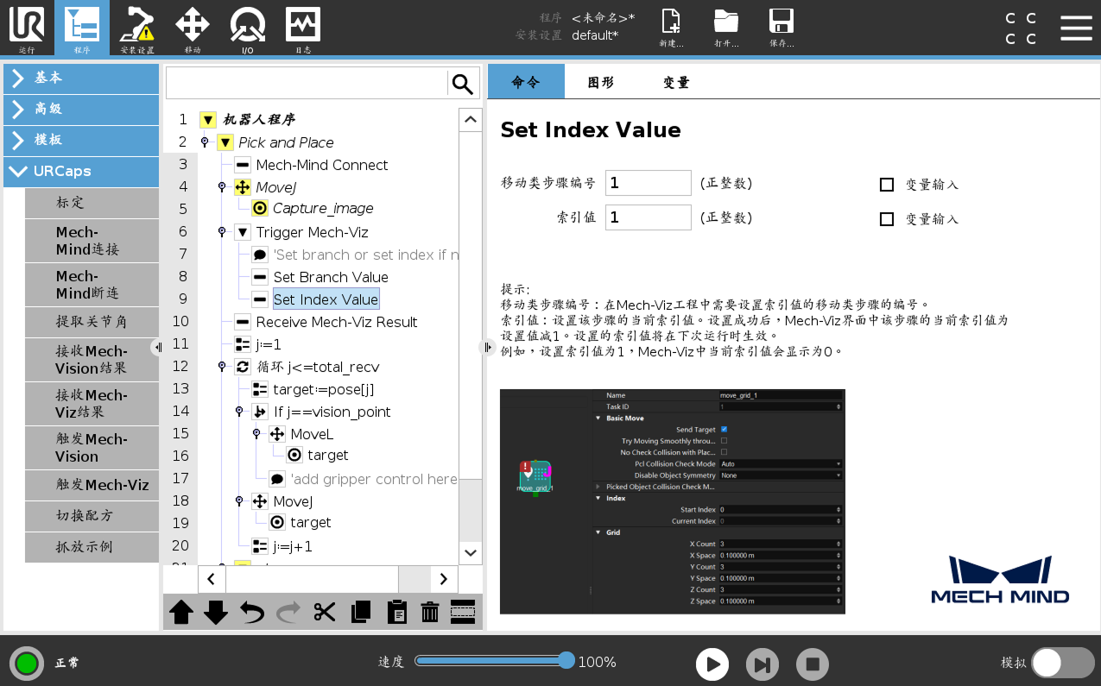Open the 日志 log screen
Image resolution: width=1101 pixels, height=686 pixels.
coord(302,28)
